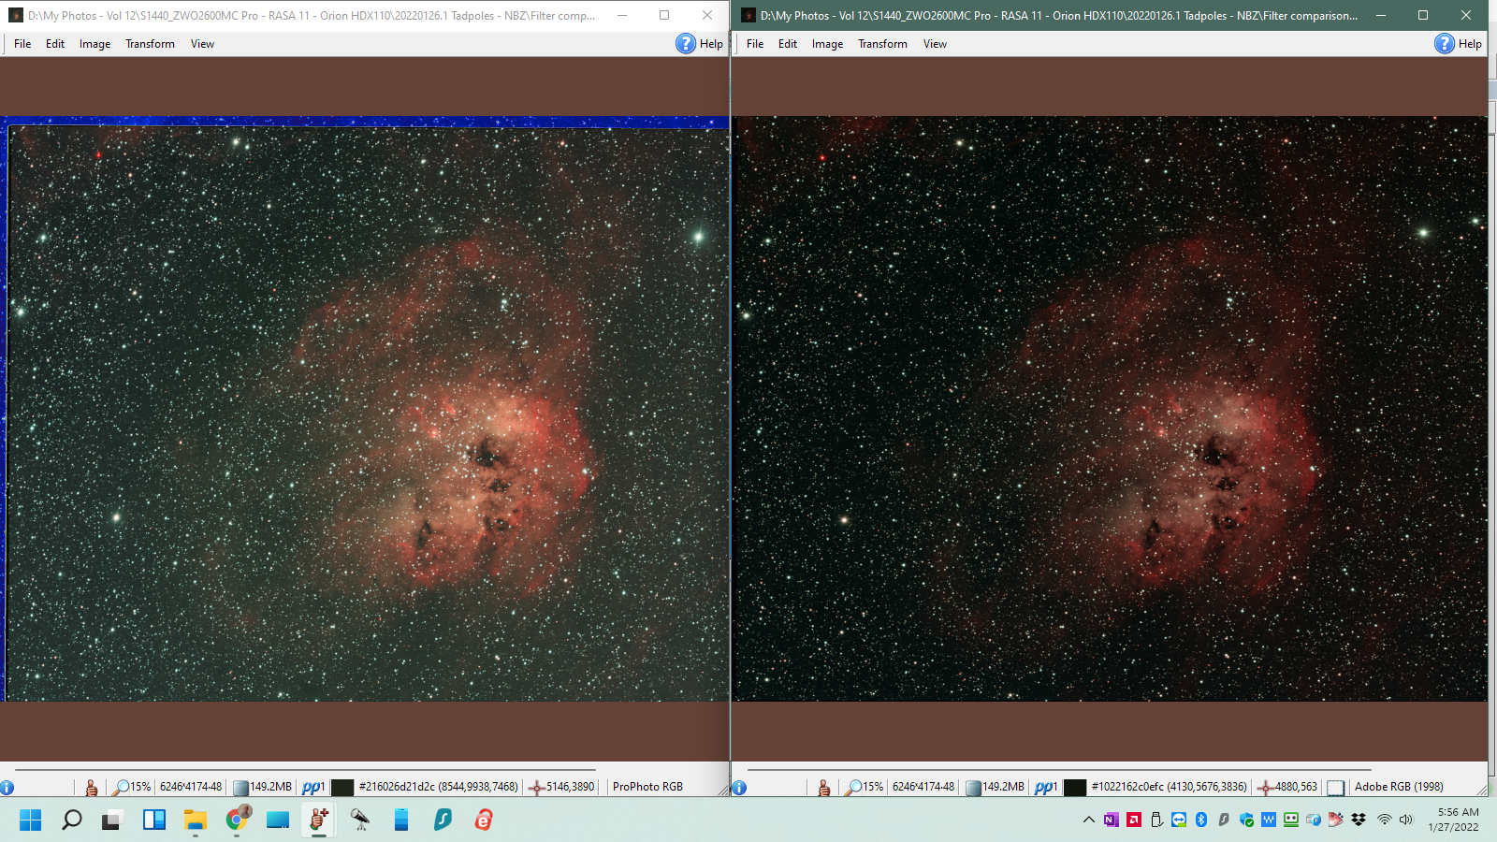Image resolution: width=1497 pixels, height=842 pixels.
Task: Click Adobe RGB (1998) color profile label
Action: coord(1399,787)
